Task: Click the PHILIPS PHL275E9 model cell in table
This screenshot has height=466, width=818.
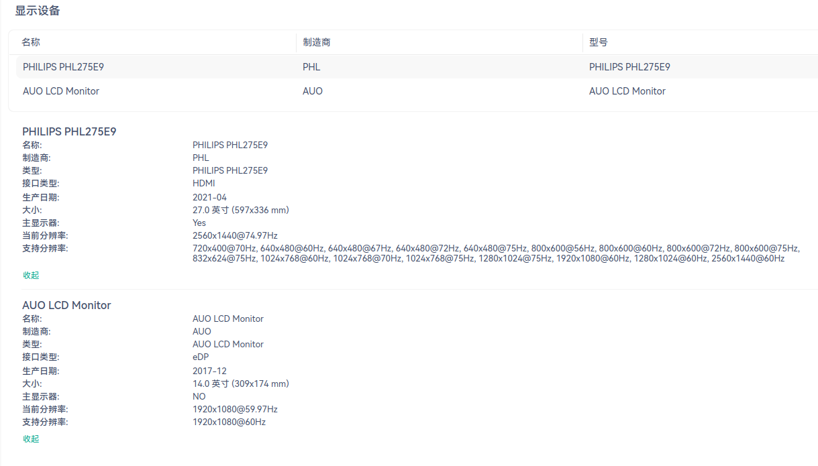Action: click(629, 67)
